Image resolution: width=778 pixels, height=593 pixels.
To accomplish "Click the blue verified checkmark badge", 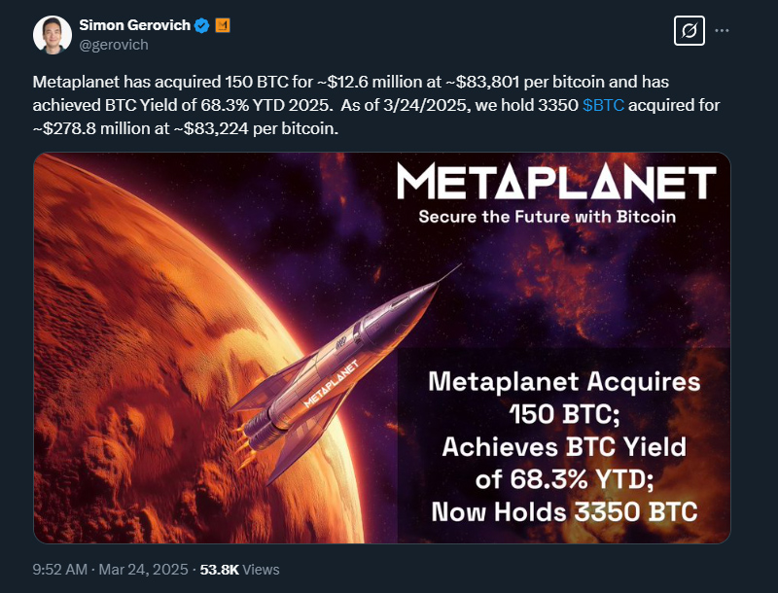I will click(x=201, y=26).
